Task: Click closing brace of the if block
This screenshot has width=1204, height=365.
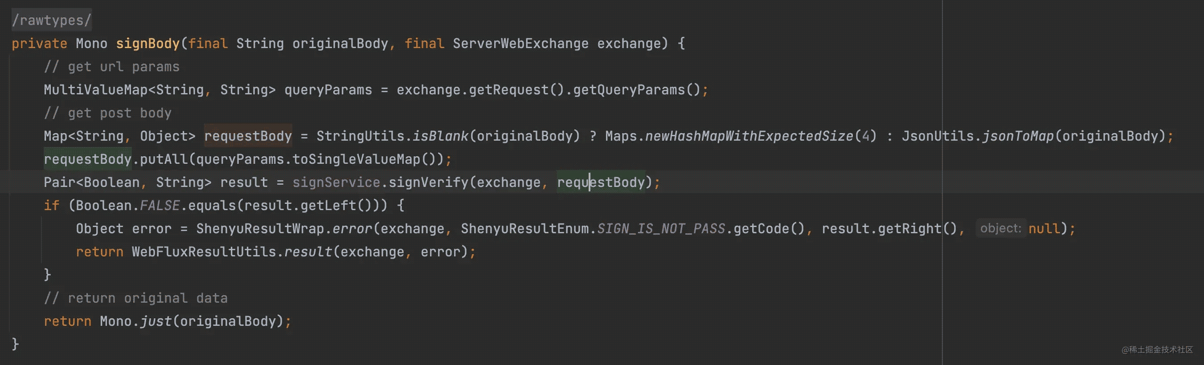Action: 47,275
